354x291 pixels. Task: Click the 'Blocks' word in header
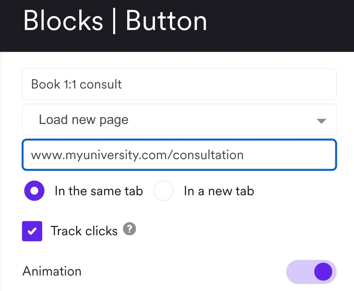pos(63,21)
